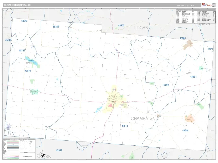Click the CLARK county label
Screen dimensions: 218x163
coord(44,157)
